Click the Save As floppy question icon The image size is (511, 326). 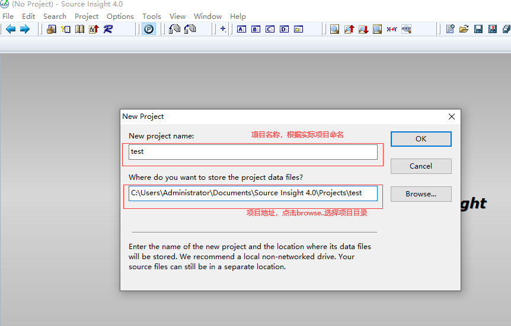493,29
